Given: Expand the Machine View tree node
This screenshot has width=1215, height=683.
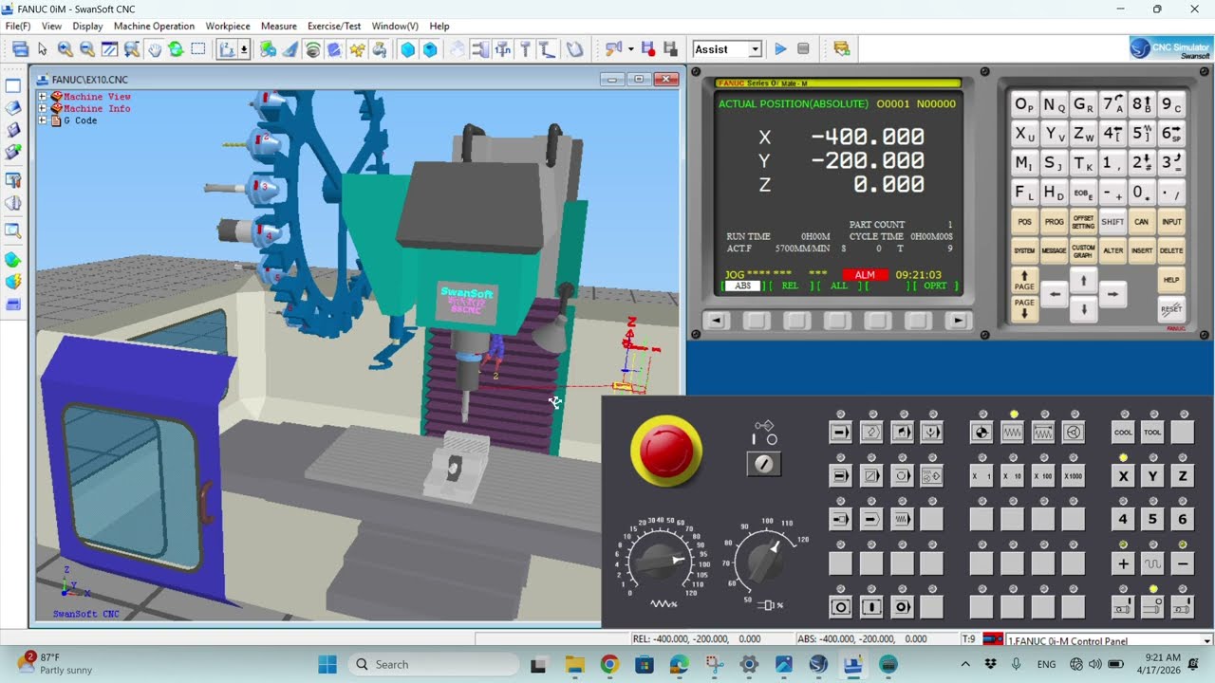Looking at the screenshot, I should click(x=42, y=97).
